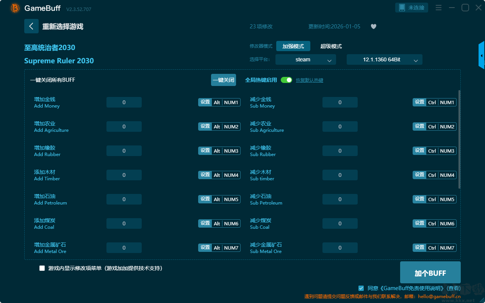Open the steam platform dropdown

(x=306, y=59)
